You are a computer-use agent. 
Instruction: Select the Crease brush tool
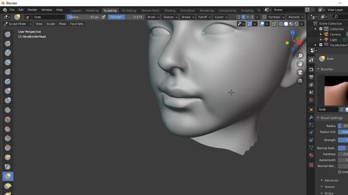pos(8,110)
